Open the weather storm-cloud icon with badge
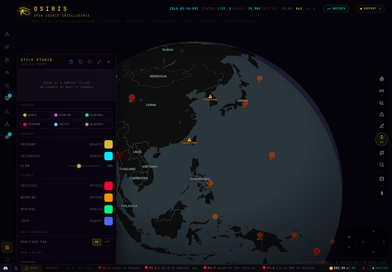 coord(7,98)
